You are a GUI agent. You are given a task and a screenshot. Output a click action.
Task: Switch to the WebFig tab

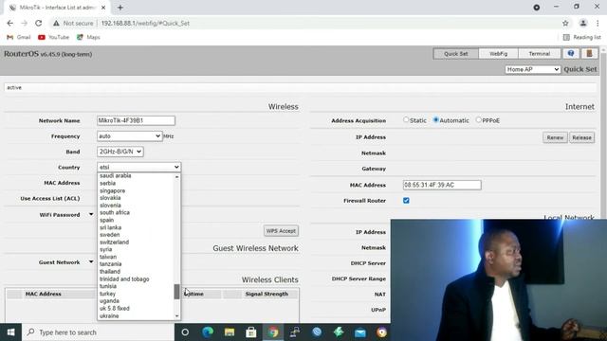click(498, 54)
